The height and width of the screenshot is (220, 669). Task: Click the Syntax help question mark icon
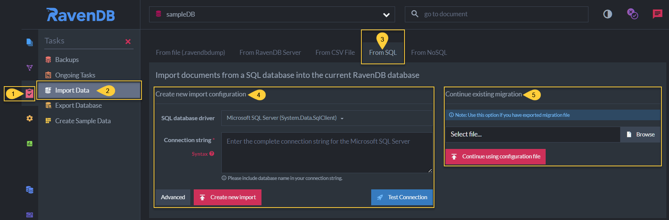[212, 153]
